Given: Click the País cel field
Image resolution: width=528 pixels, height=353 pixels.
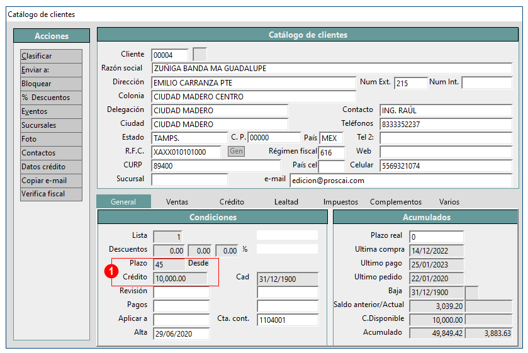Looking at the screenshot, I should [x=332, y=166].
